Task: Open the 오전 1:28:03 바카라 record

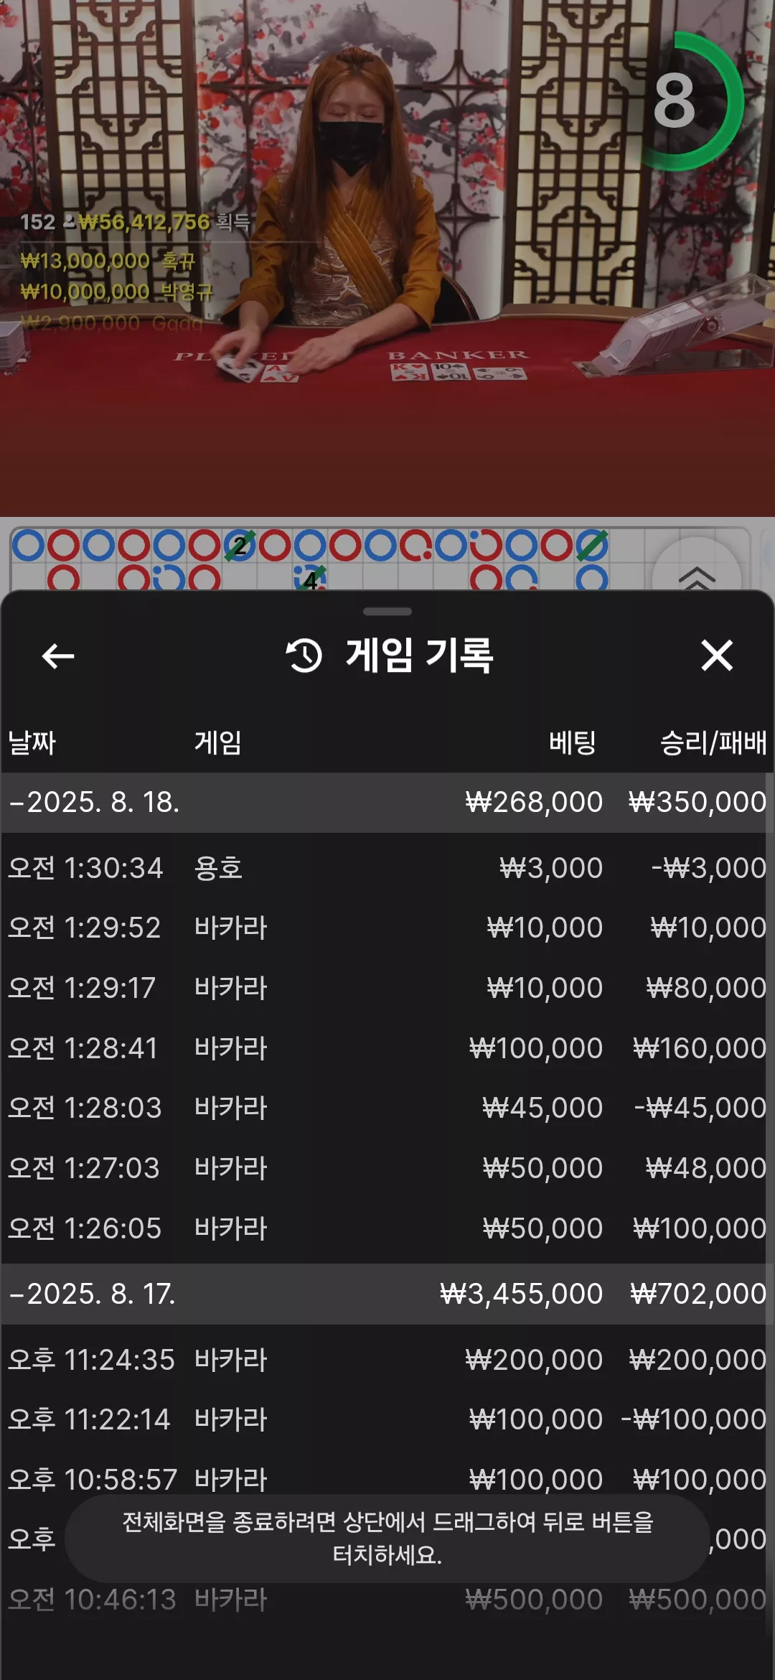Action: point(387,1108)
